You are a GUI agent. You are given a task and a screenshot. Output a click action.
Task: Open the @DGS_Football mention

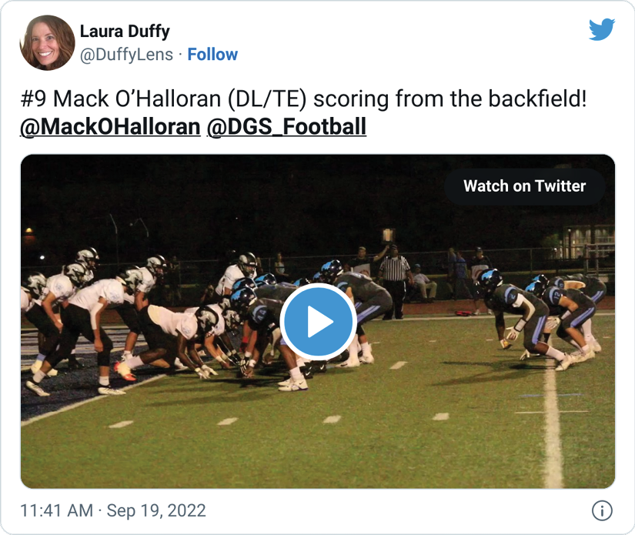(287, 126)
